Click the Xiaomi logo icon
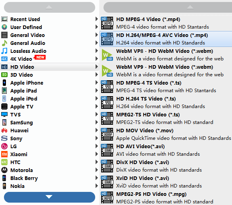232x205 pixels. pos(4,154)
